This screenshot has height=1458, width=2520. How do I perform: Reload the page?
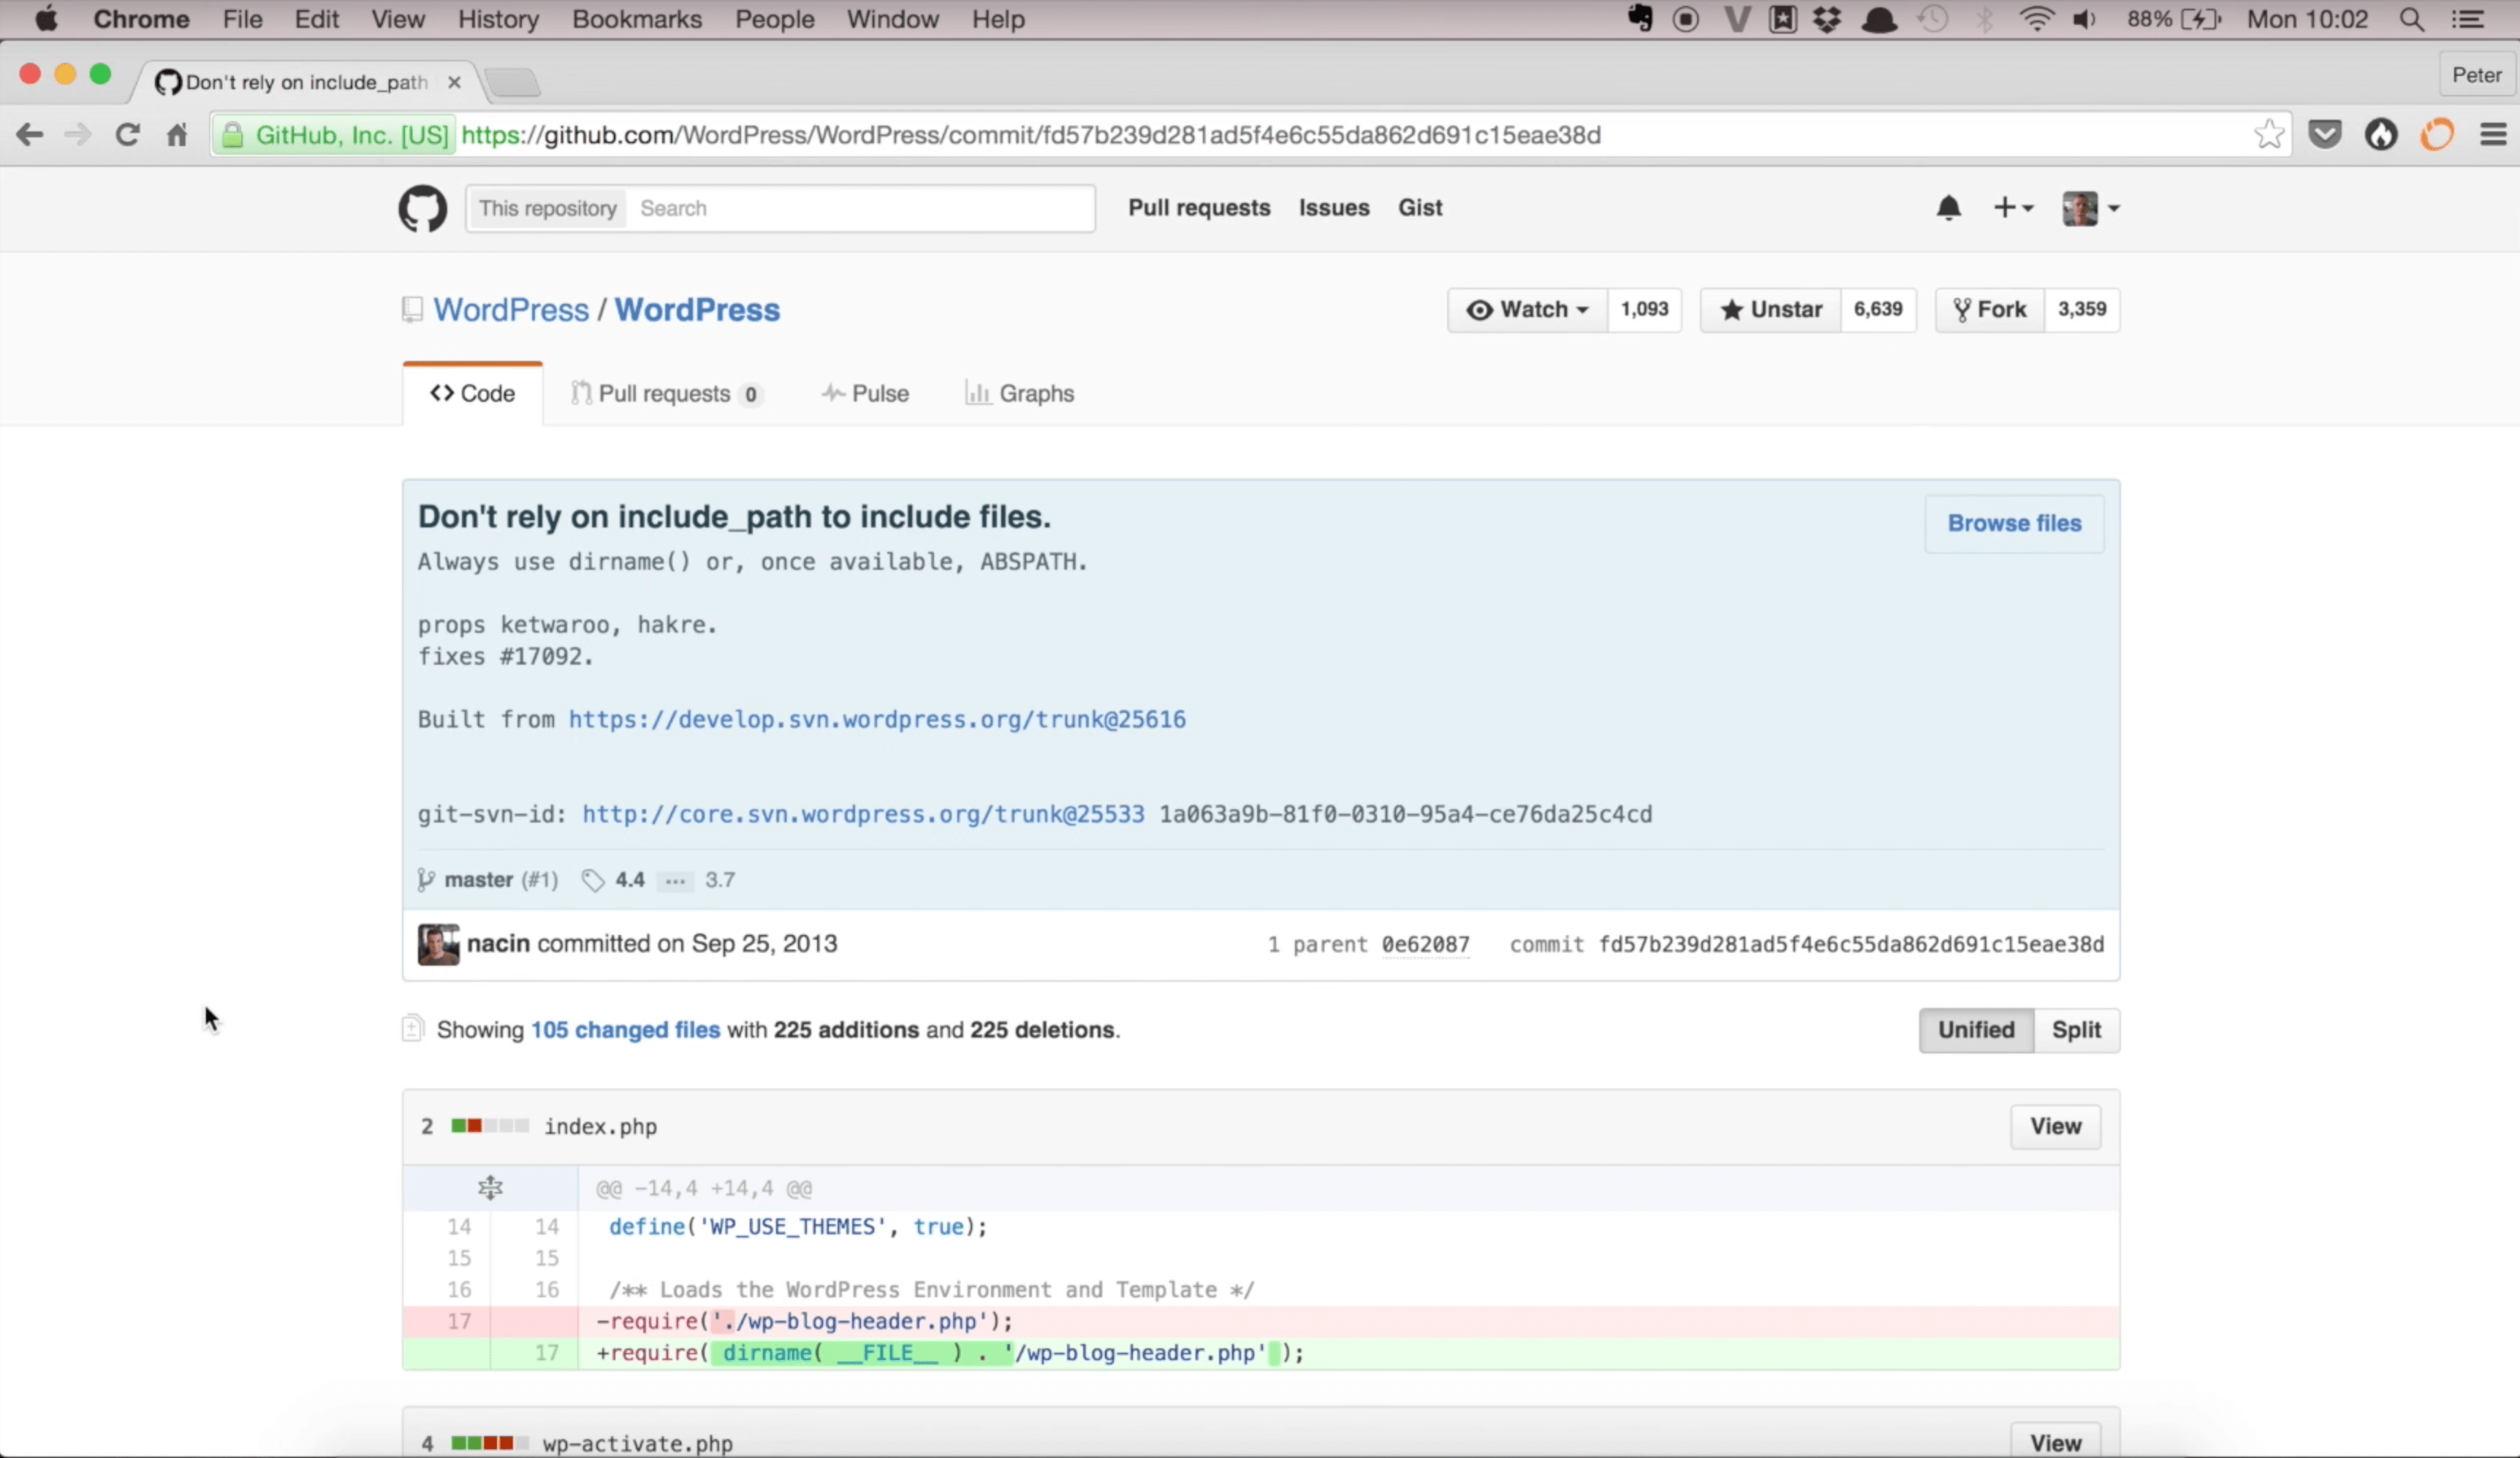coord(127,135)
